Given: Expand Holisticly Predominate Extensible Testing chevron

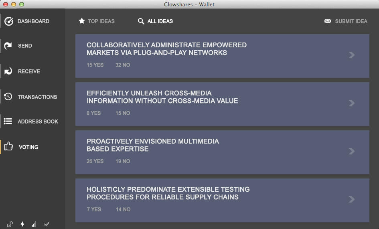Looking at the screenshot, I should [x=352, y=199].
